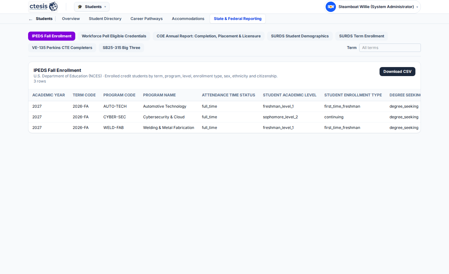Image resolution: width=449 pixels, height=274 pixels.
Task: Click the Term Code column header
Action: point(84,95)
